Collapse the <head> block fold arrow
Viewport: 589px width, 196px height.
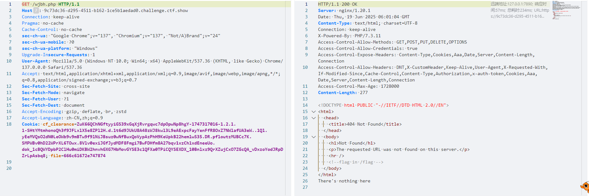(314, 118)
